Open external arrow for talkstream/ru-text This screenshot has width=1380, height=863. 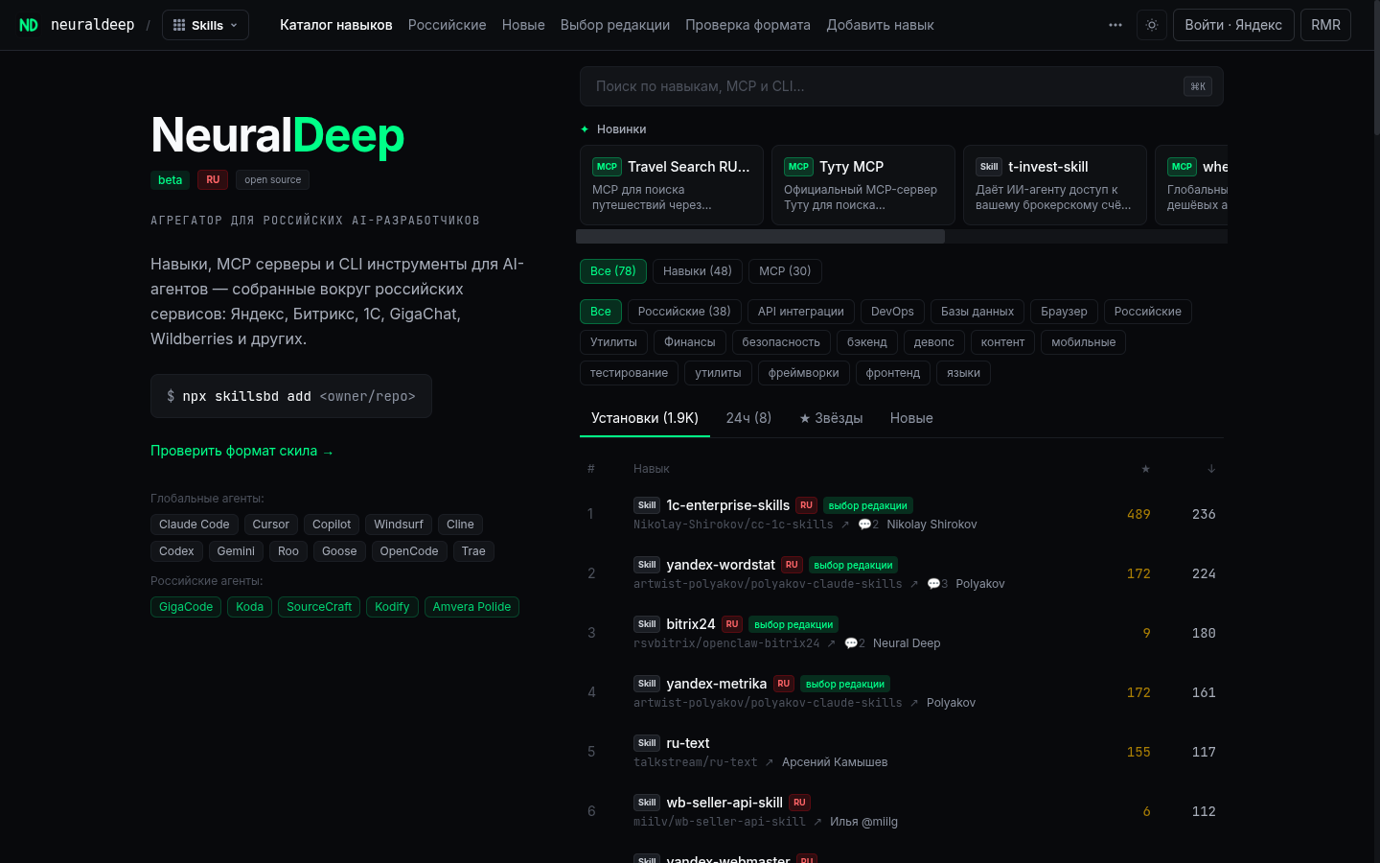click(x=769, y=762)
